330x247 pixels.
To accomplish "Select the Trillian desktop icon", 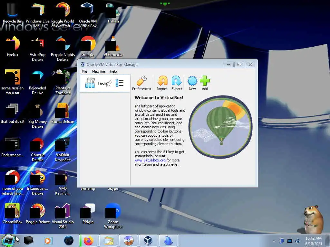I will 113,13.
